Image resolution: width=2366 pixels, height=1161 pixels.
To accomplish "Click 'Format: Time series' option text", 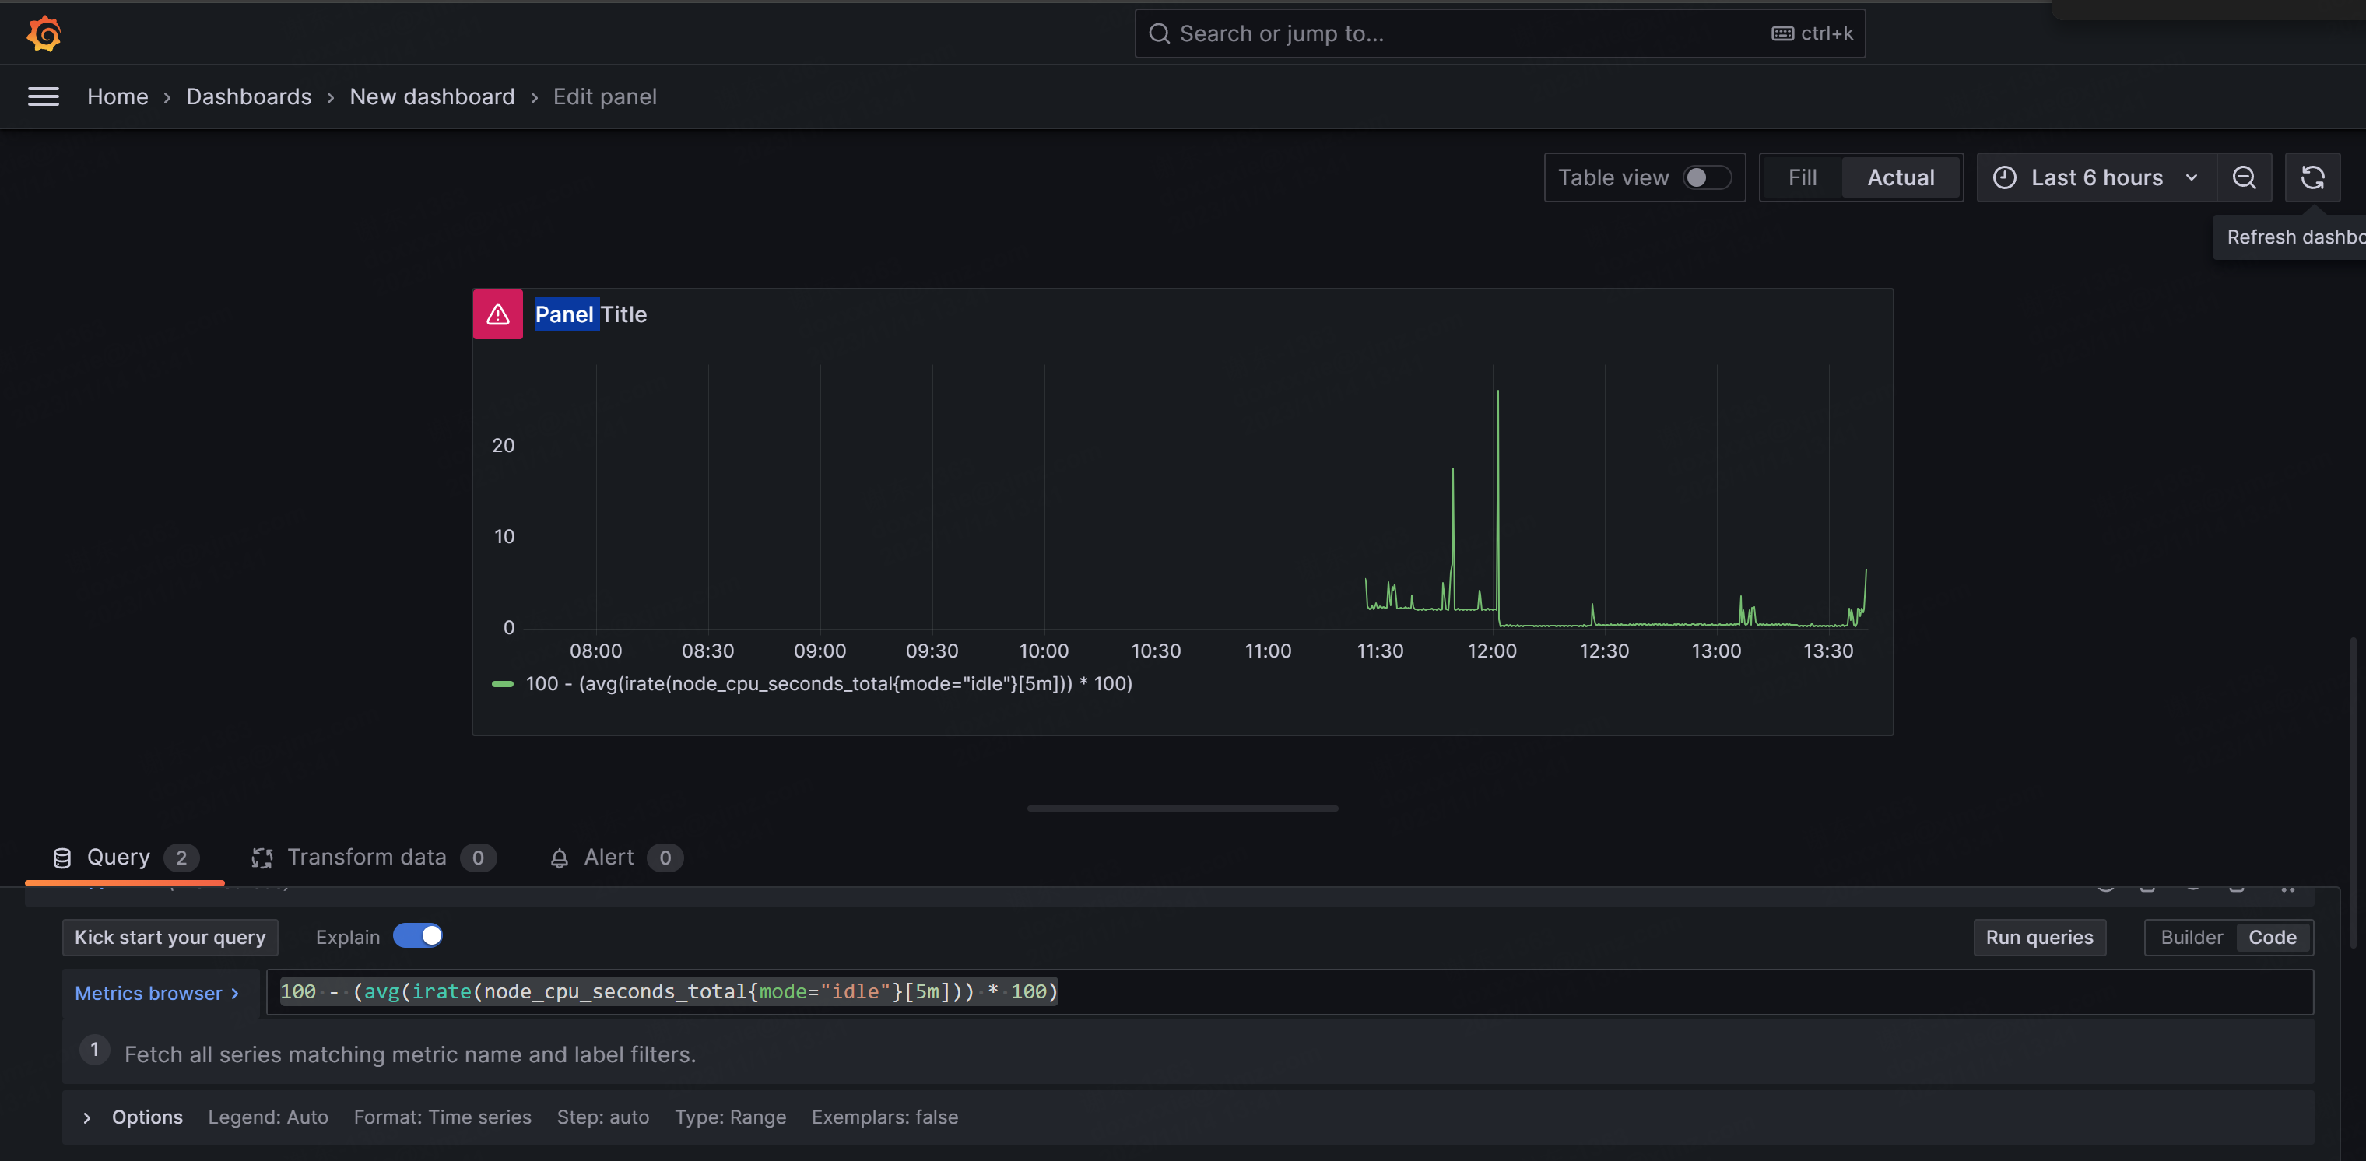I will pos(443,1117).
